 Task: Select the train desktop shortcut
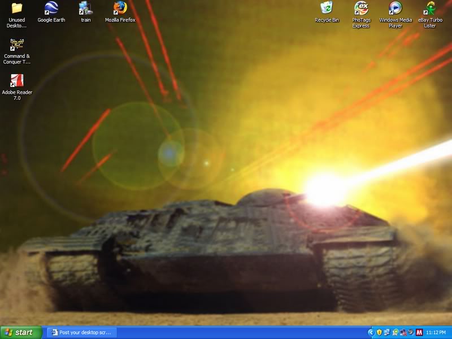86,12
